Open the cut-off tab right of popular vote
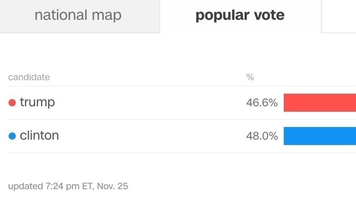The height and width of the screenshot is (200, 356). click(339, 16)
